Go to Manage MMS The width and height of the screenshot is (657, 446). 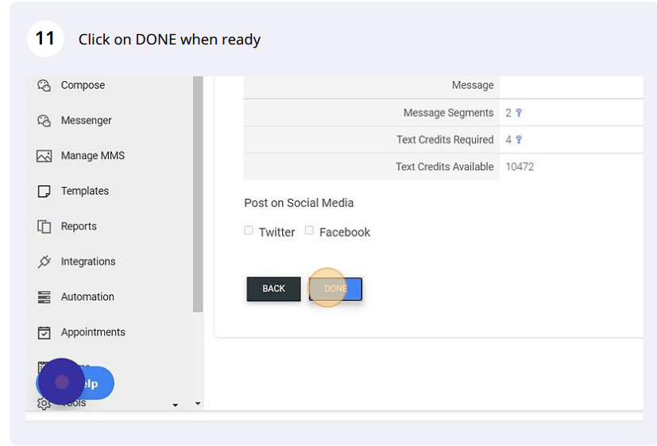click(93, 156)
